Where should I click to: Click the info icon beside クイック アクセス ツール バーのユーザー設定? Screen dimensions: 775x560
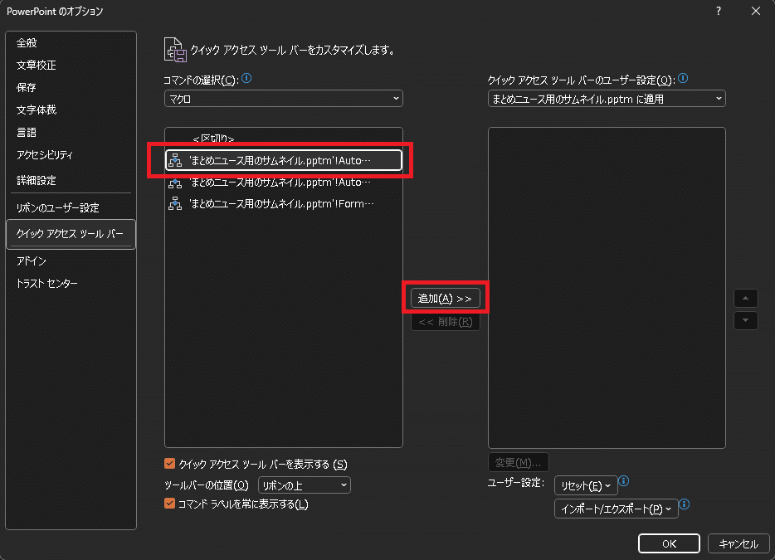683,78
